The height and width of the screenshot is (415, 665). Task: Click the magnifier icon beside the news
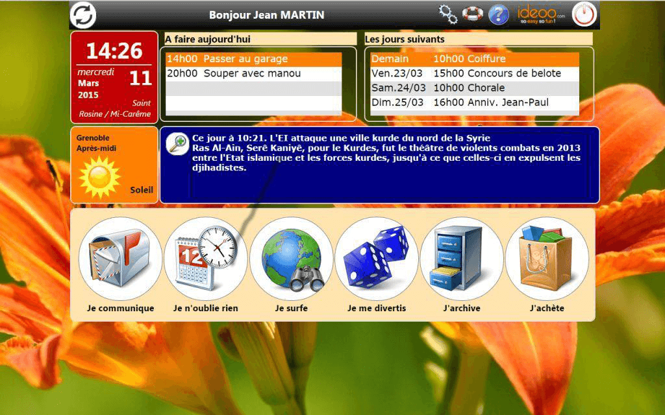[177, 145]
